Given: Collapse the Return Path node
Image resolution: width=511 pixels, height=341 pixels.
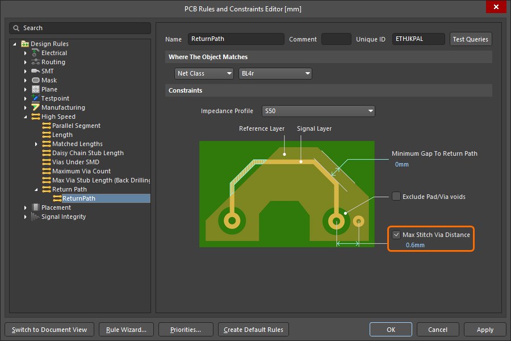Looking at the screenshot, I should [36, 189].
